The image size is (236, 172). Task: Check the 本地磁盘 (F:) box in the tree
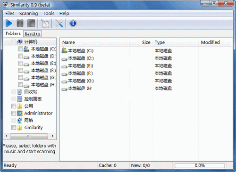coord(20,70)
